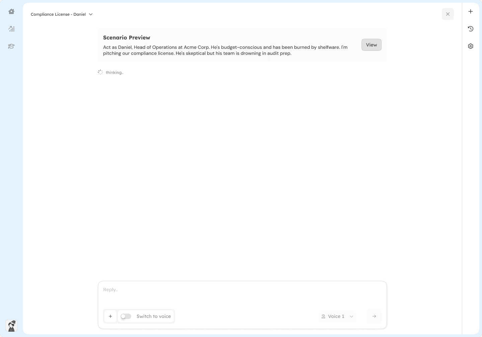
Task: Click the attachment plus icon in reply box
Action: [110, 316]
